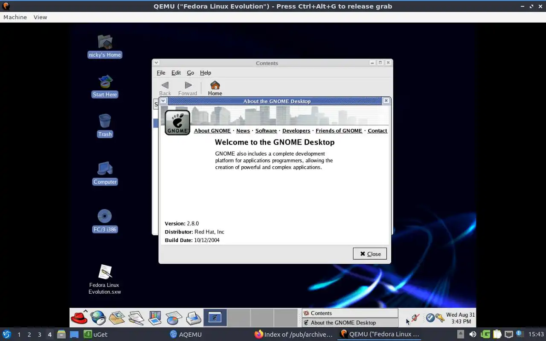Open the Start Here desktop icon

(105, 86)
